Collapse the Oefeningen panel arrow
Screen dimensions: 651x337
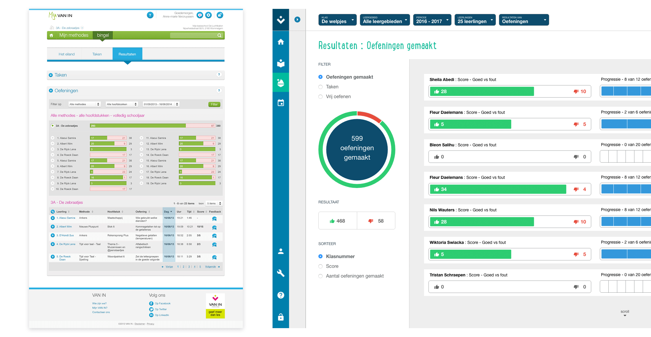[x=51, y=91]
